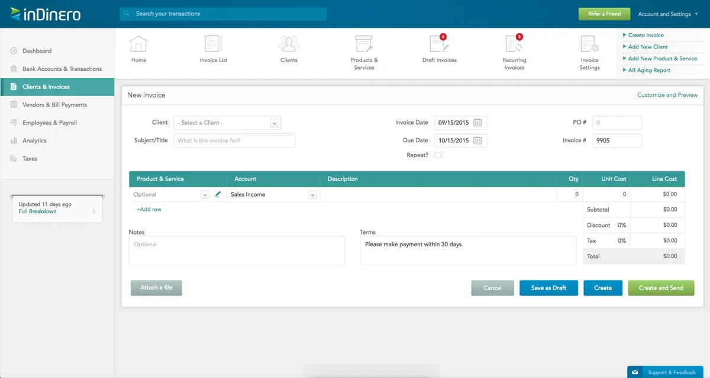Open the Home icon in invoice toolbar

138,44
